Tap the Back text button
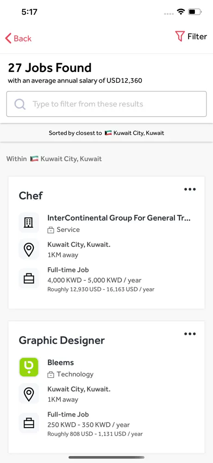This screenshot has width=213, height=463. (23, 39)
